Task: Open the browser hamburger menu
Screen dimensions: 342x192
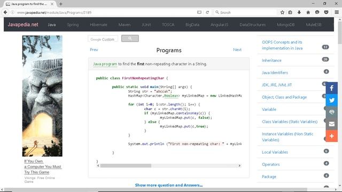Action: click(x=337, y=12)
